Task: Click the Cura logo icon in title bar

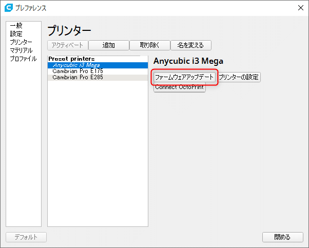Action: pos(9,8)
